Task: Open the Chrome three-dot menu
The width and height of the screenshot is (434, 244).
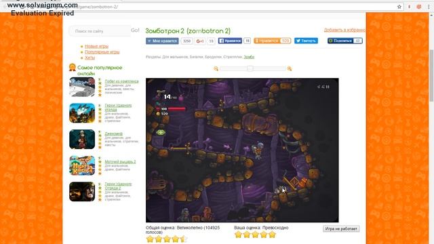Action: click(x=429, y=7)
